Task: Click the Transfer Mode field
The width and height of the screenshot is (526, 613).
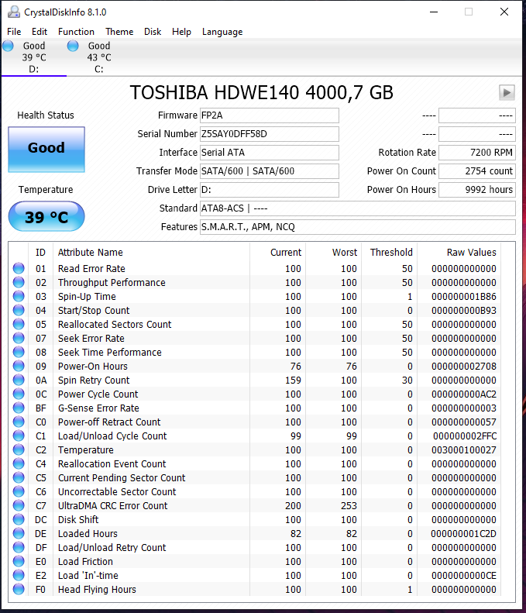Action: 270,171
